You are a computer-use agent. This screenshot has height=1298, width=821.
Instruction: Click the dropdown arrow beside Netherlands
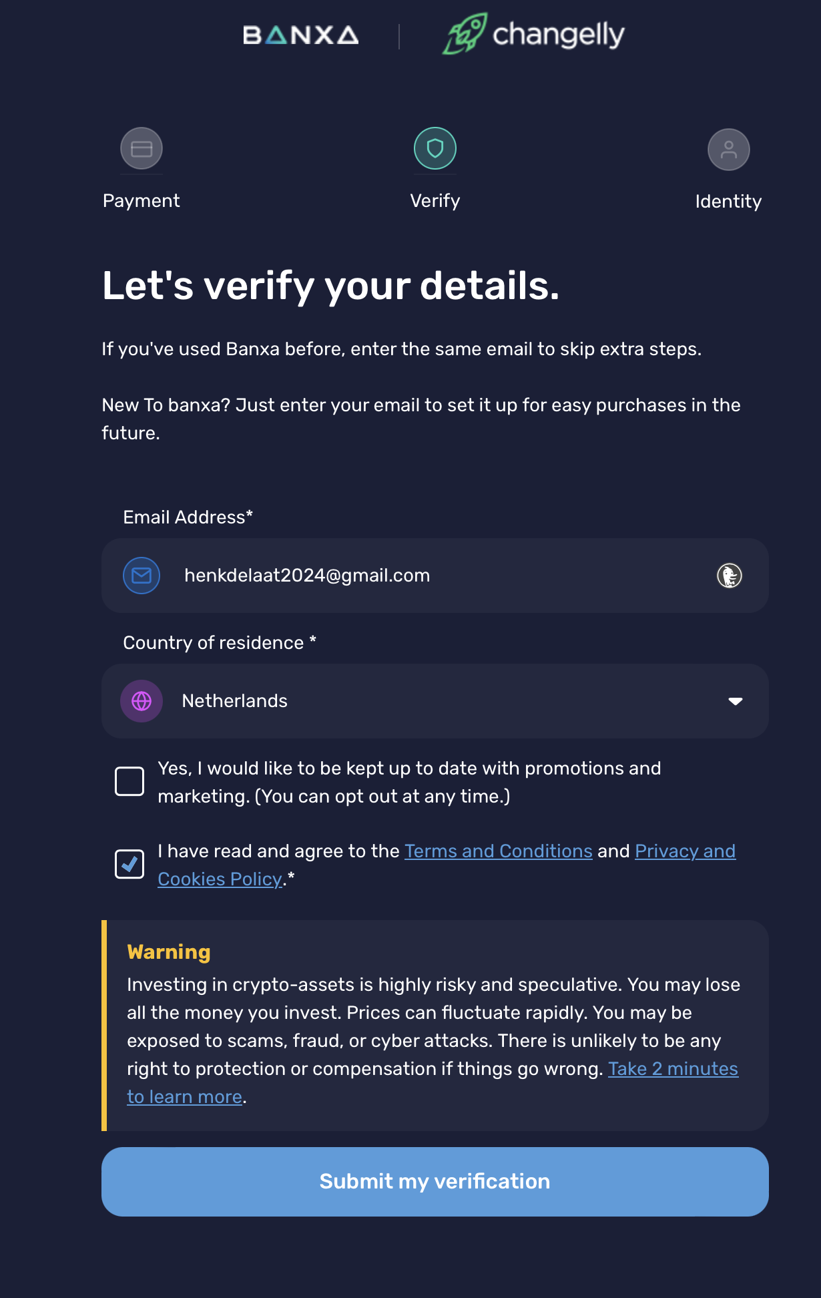coord(735,701)
